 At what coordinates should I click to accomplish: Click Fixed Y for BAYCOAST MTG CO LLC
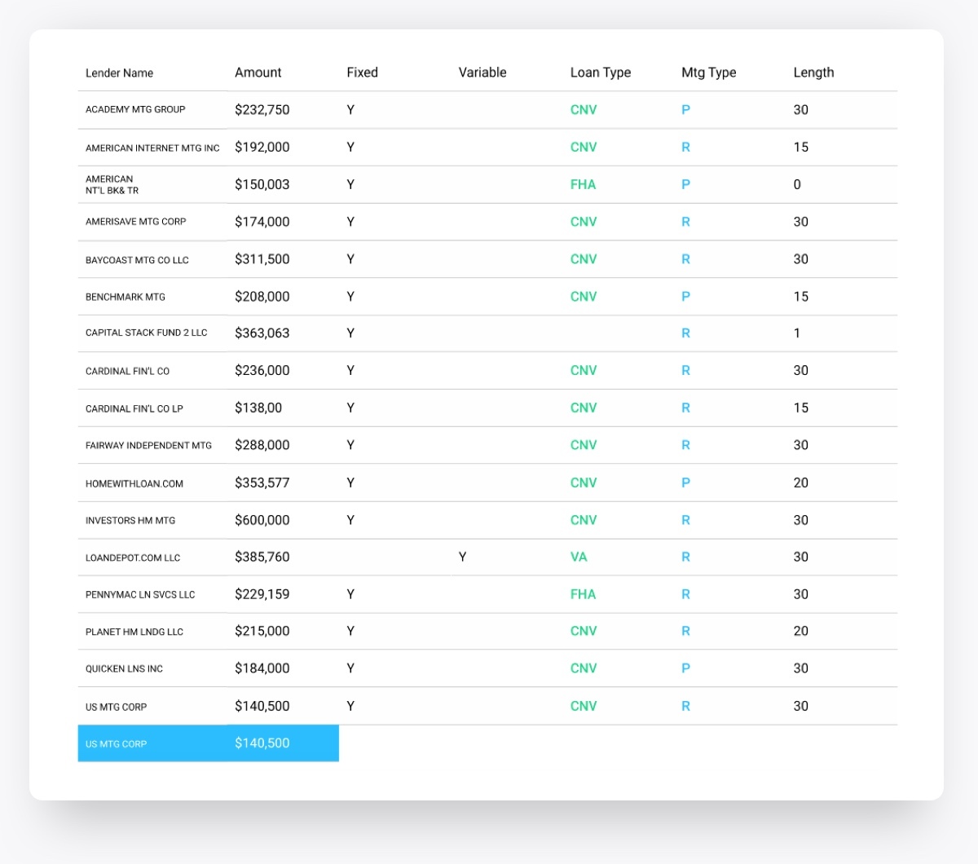350,259
